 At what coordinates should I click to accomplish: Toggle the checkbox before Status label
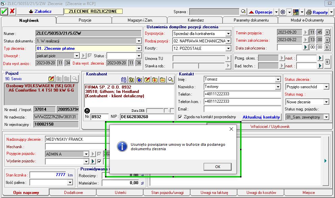[90, 56]
